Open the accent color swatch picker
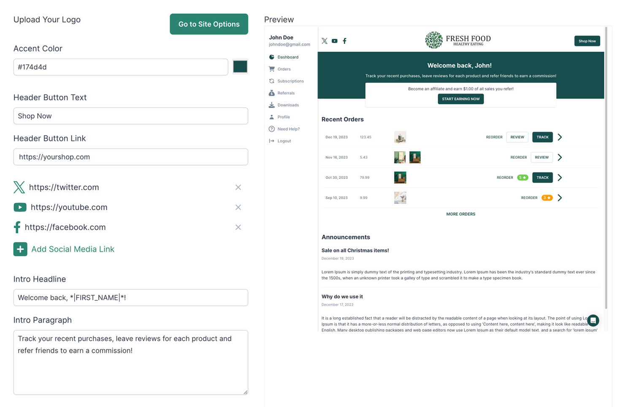The height and width of the screenshot is (407, 633). [x=240, y=67]
